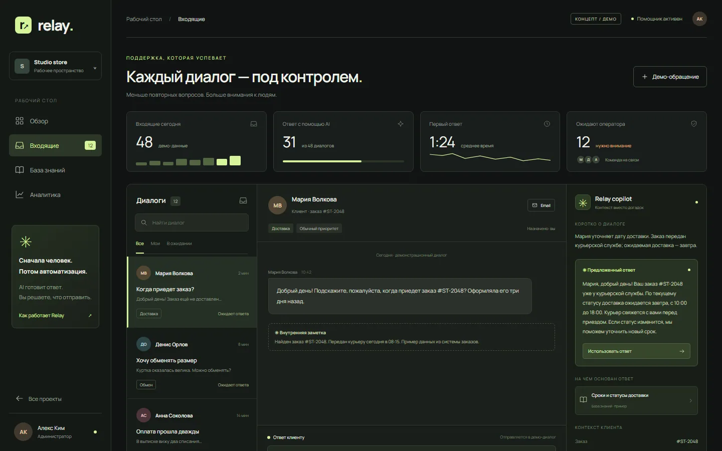
Task: Create a Демо-обращение
Action: [x=670, y=77]
